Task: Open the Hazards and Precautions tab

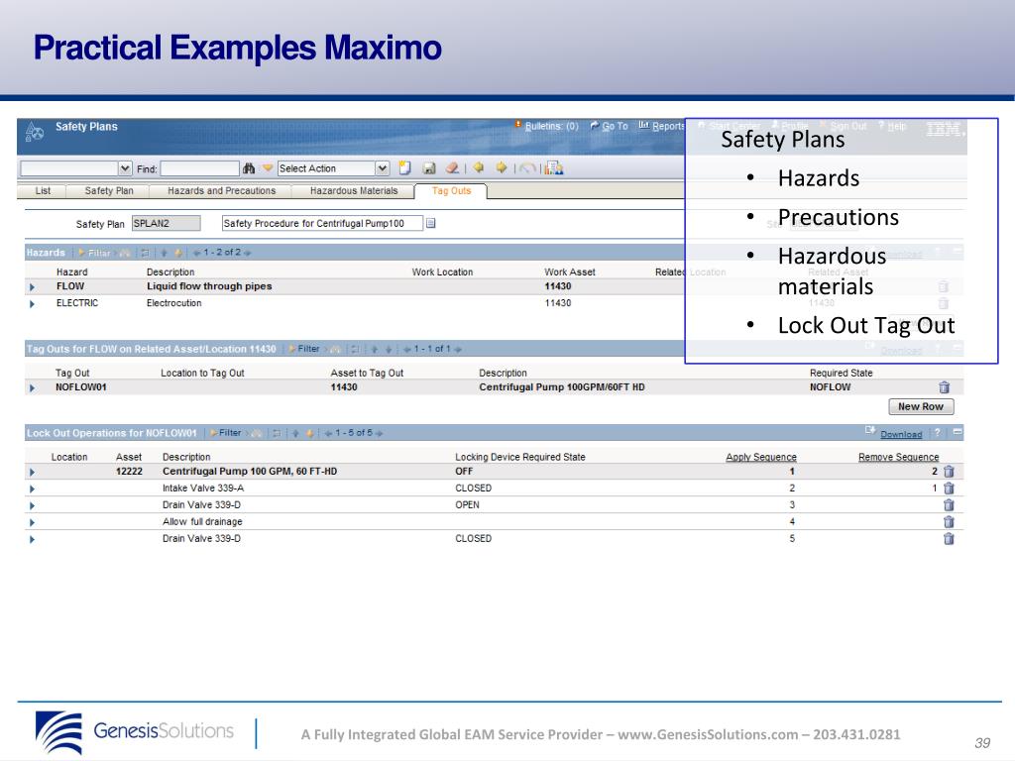Action: click(x=221, y=191)
